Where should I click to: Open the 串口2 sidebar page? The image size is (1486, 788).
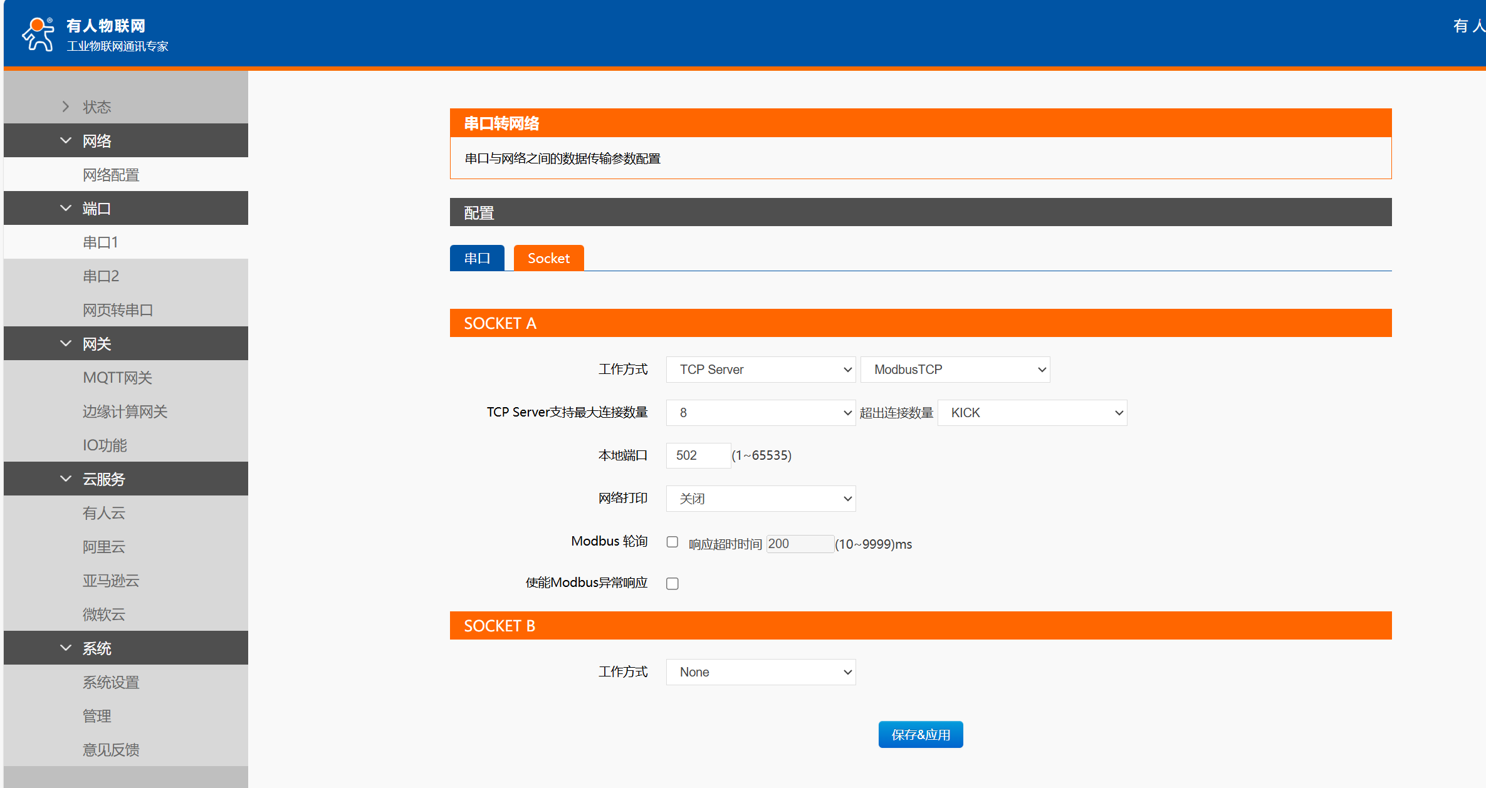pos(101,276)
